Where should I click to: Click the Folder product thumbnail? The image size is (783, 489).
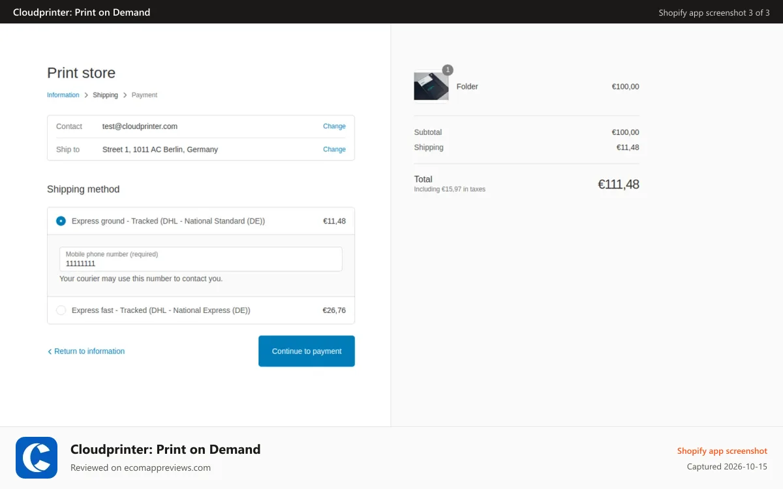(x=431, y=86)
